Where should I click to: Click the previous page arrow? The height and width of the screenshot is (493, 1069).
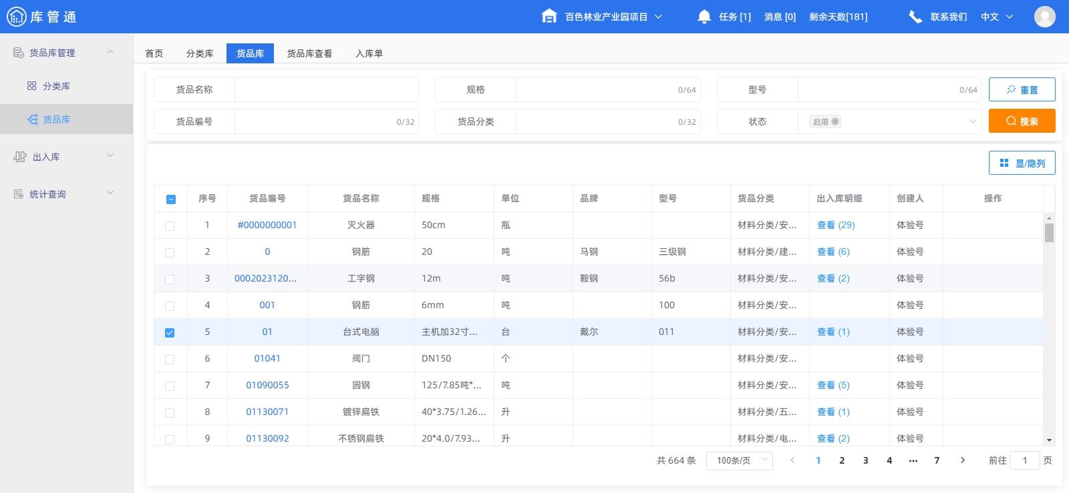click(x=792, y=460)
